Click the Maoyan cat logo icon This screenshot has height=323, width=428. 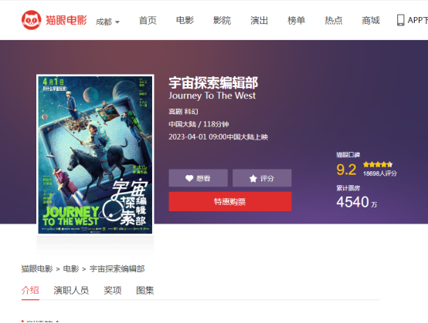(x=31, y=20)
